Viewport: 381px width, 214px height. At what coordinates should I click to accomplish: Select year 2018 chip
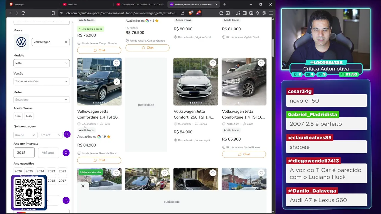click(x=51, y=181)
